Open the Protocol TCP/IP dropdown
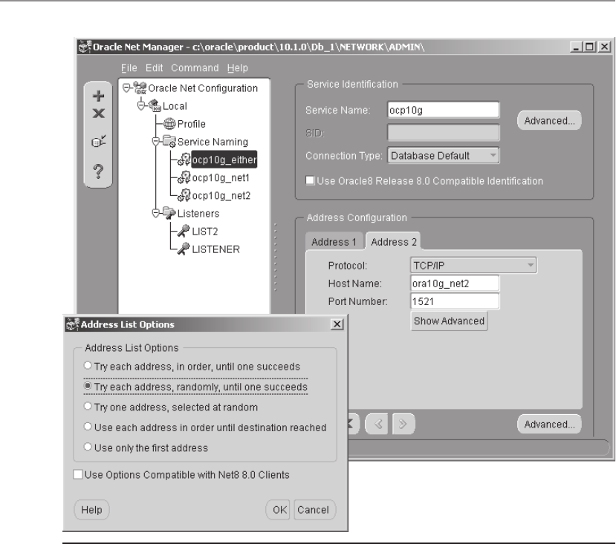 point(473,266)
